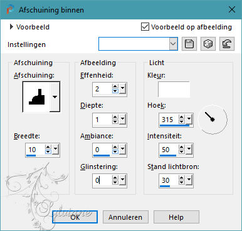This screenshot has width=242, height=231.
Task: Decrease Diepte value with down arrow
Action: click(x=115, y=121)
